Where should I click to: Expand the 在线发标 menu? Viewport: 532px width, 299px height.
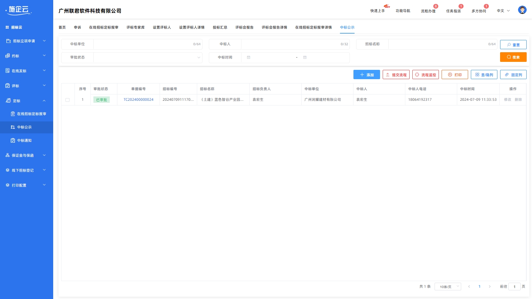44,71
